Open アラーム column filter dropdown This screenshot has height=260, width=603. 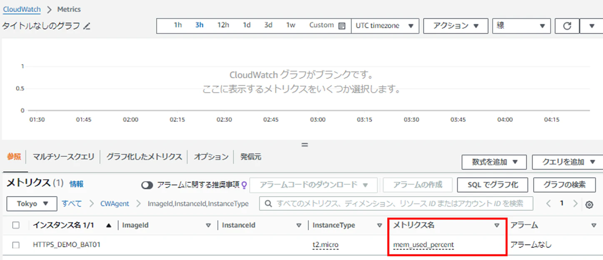coord(594,225)
